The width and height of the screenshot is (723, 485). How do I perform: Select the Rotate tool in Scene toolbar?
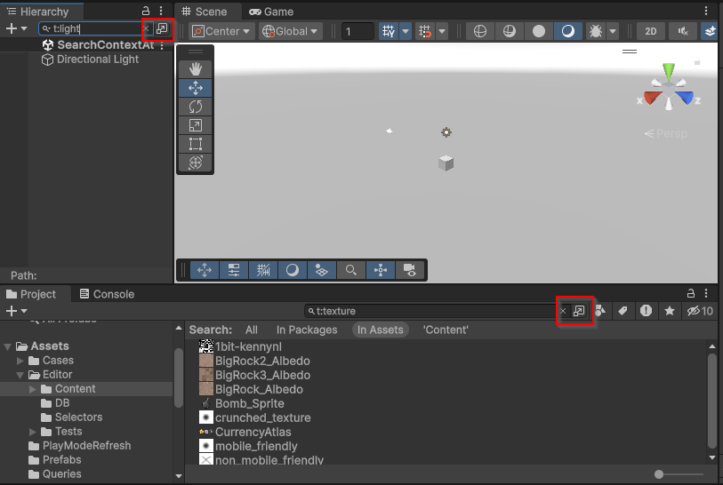pos(196,107)
